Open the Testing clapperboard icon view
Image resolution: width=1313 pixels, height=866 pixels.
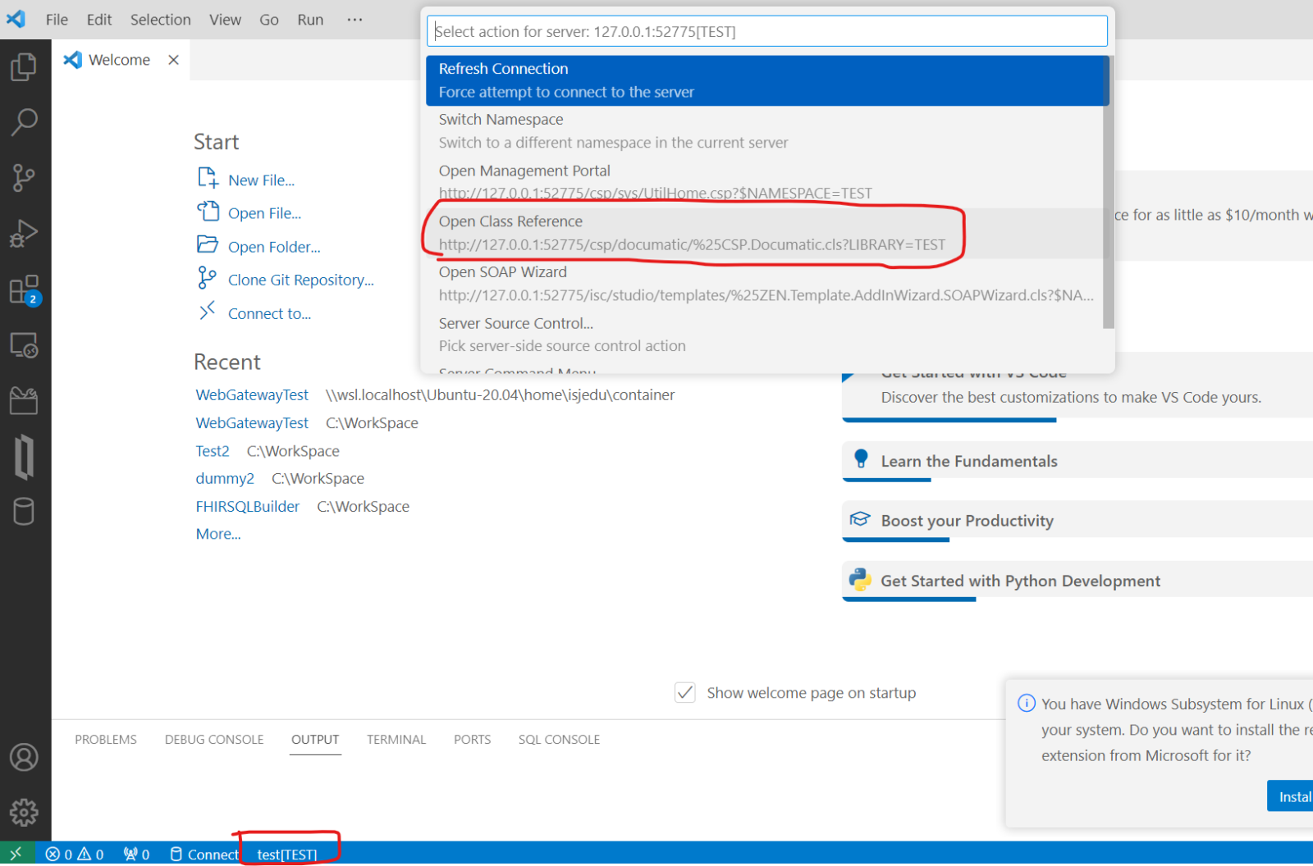coord(24,401)
